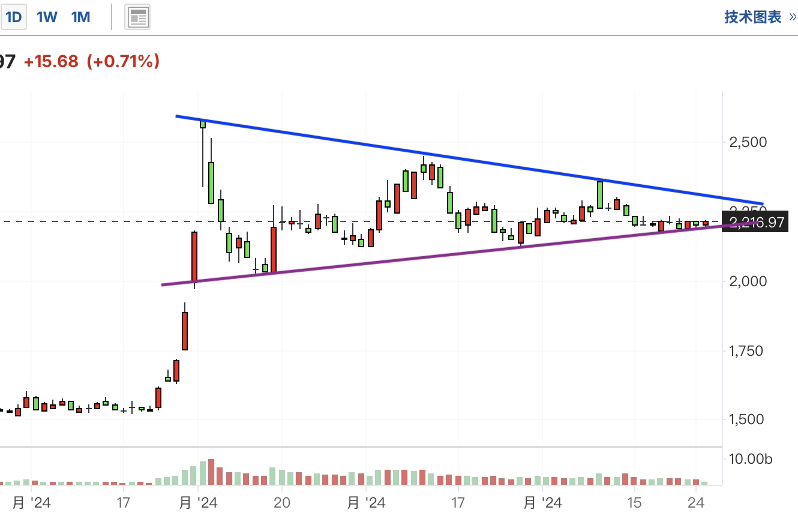Switch to the 1W timeframe
798x522 pixels.
click(x=47, y=17)
